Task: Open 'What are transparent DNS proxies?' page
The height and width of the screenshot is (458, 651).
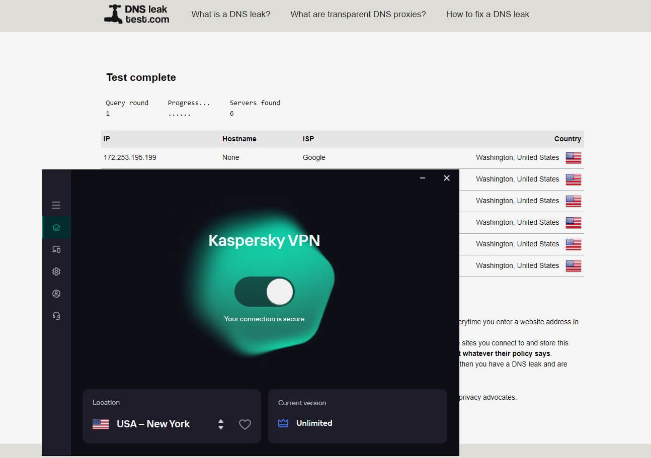Action: (x=358, y=14)
